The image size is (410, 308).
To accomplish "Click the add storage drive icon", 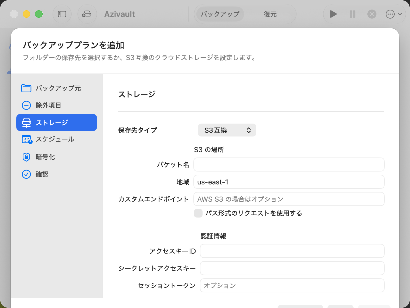I will point(87,14).
